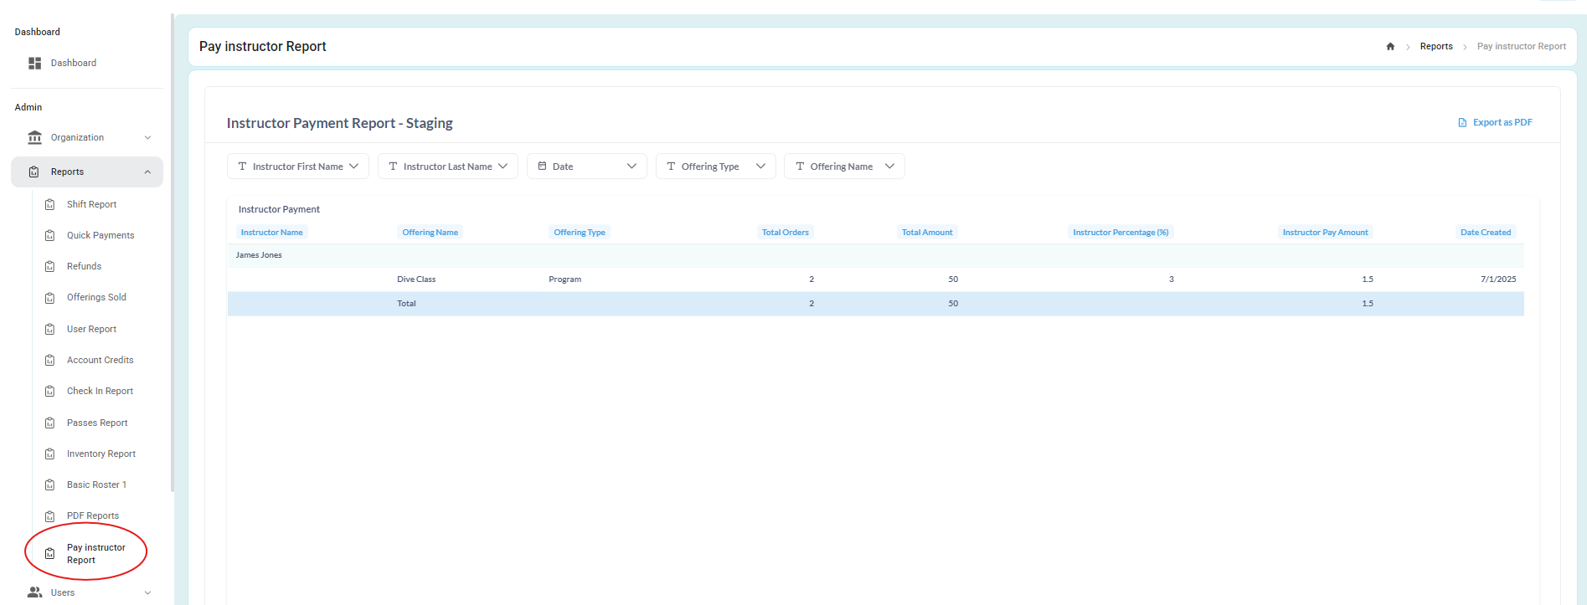Click the Reports breadcrumb link
The height and width of the screenshot is (605, 1587).
1436,46
